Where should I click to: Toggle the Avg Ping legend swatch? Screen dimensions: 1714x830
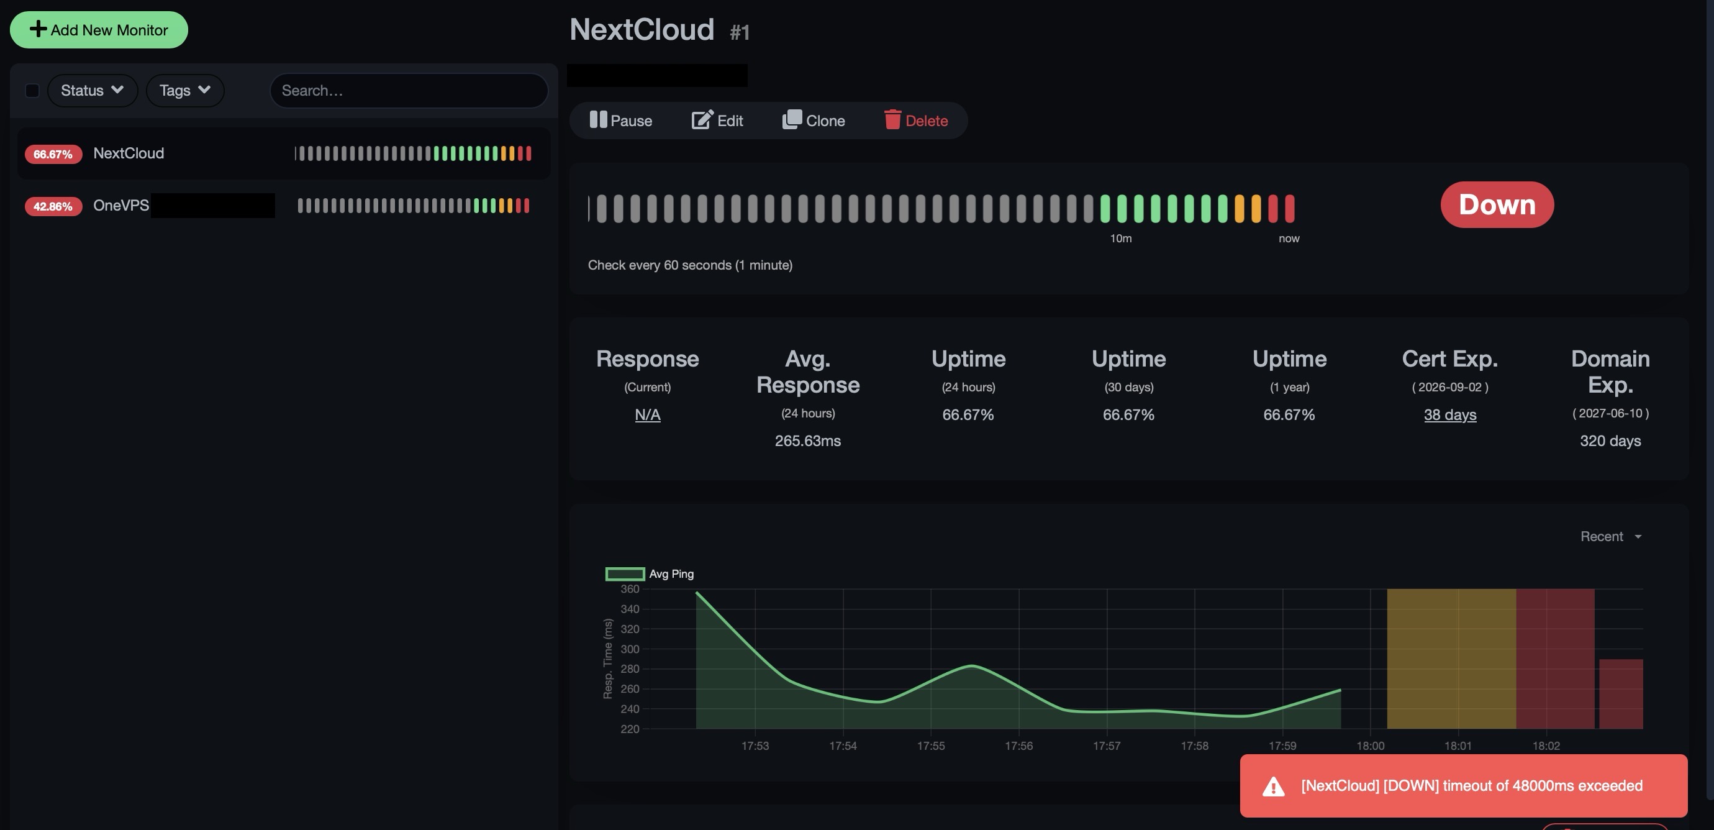coord(625,574)
